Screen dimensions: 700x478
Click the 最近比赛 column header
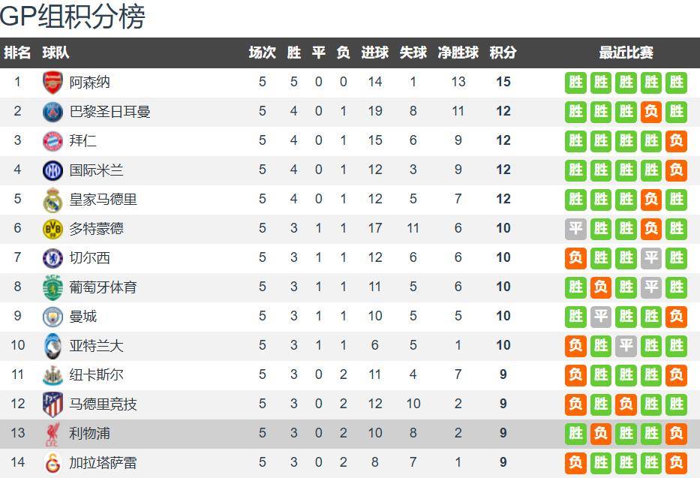pos(626,53)
